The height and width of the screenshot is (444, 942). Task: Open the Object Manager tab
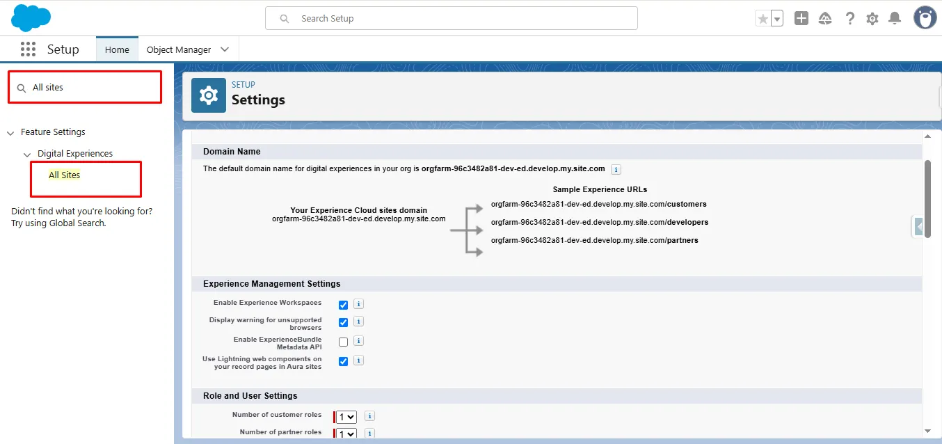click(x=179, y=49)
